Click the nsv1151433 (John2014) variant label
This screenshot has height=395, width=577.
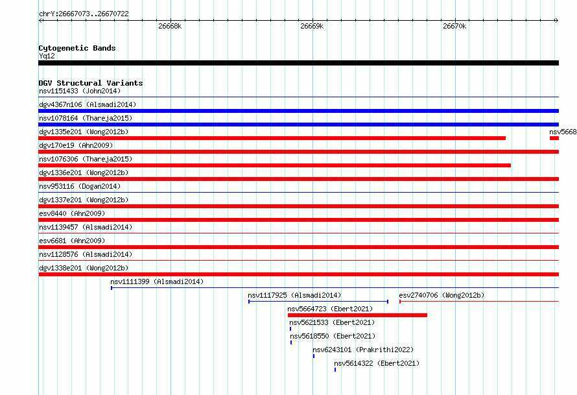(x=80, y=91)
